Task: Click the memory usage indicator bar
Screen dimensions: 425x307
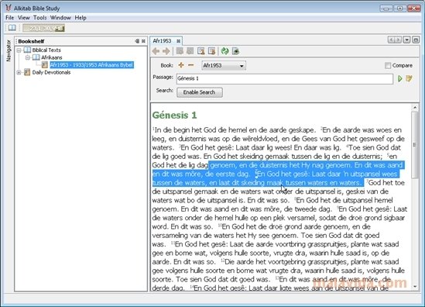Action: [43, 28]
